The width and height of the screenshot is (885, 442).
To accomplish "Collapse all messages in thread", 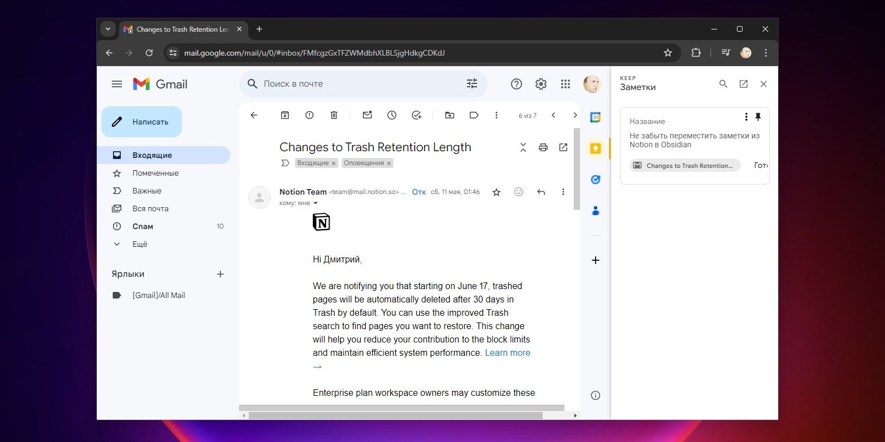I will pos(523,147).
